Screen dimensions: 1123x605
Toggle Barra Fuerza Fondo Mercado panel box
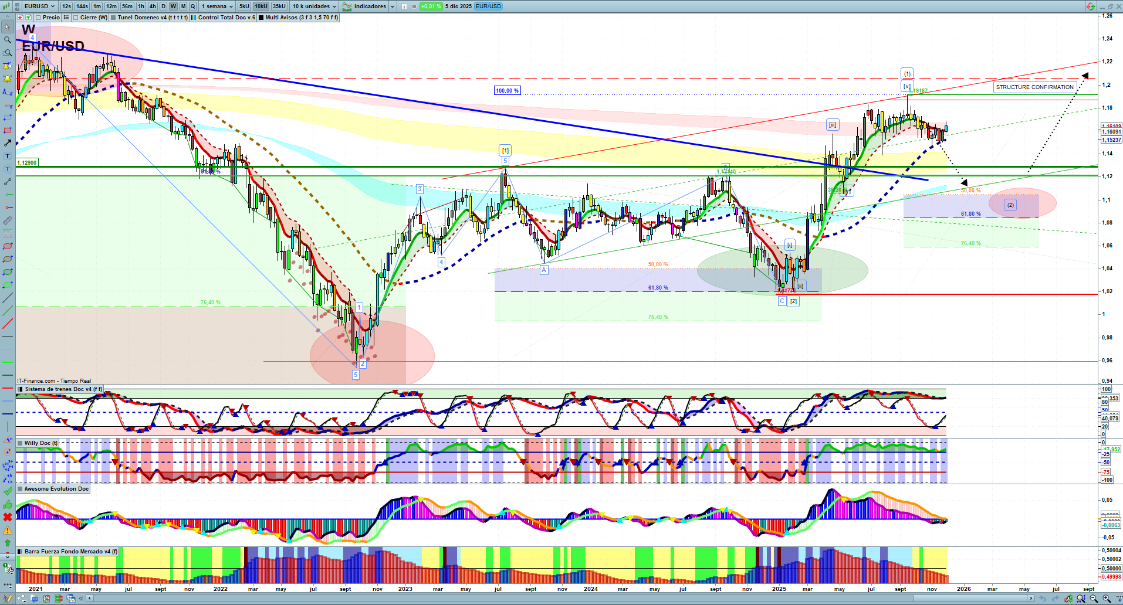tap(21, 552)
